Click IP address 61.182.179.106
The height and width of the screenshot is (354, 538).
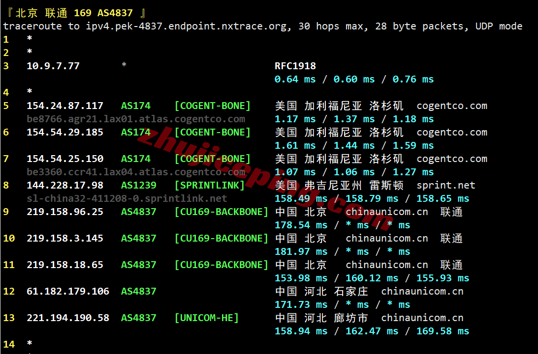[68, 291]
